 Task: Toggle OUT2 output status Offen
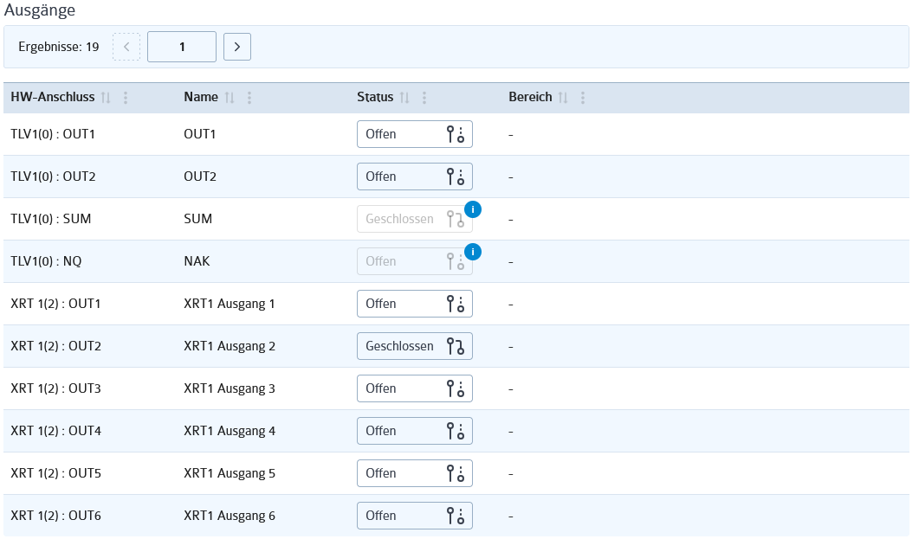(415, 176)
